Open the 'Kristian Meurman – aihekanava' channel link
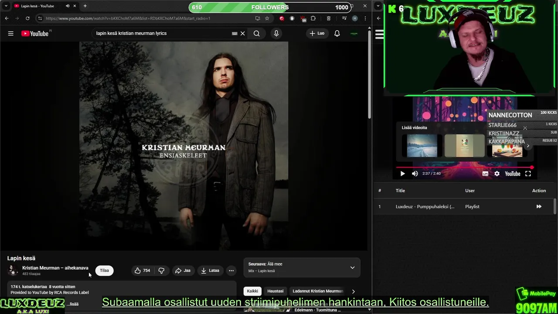 tap(55, 268)
